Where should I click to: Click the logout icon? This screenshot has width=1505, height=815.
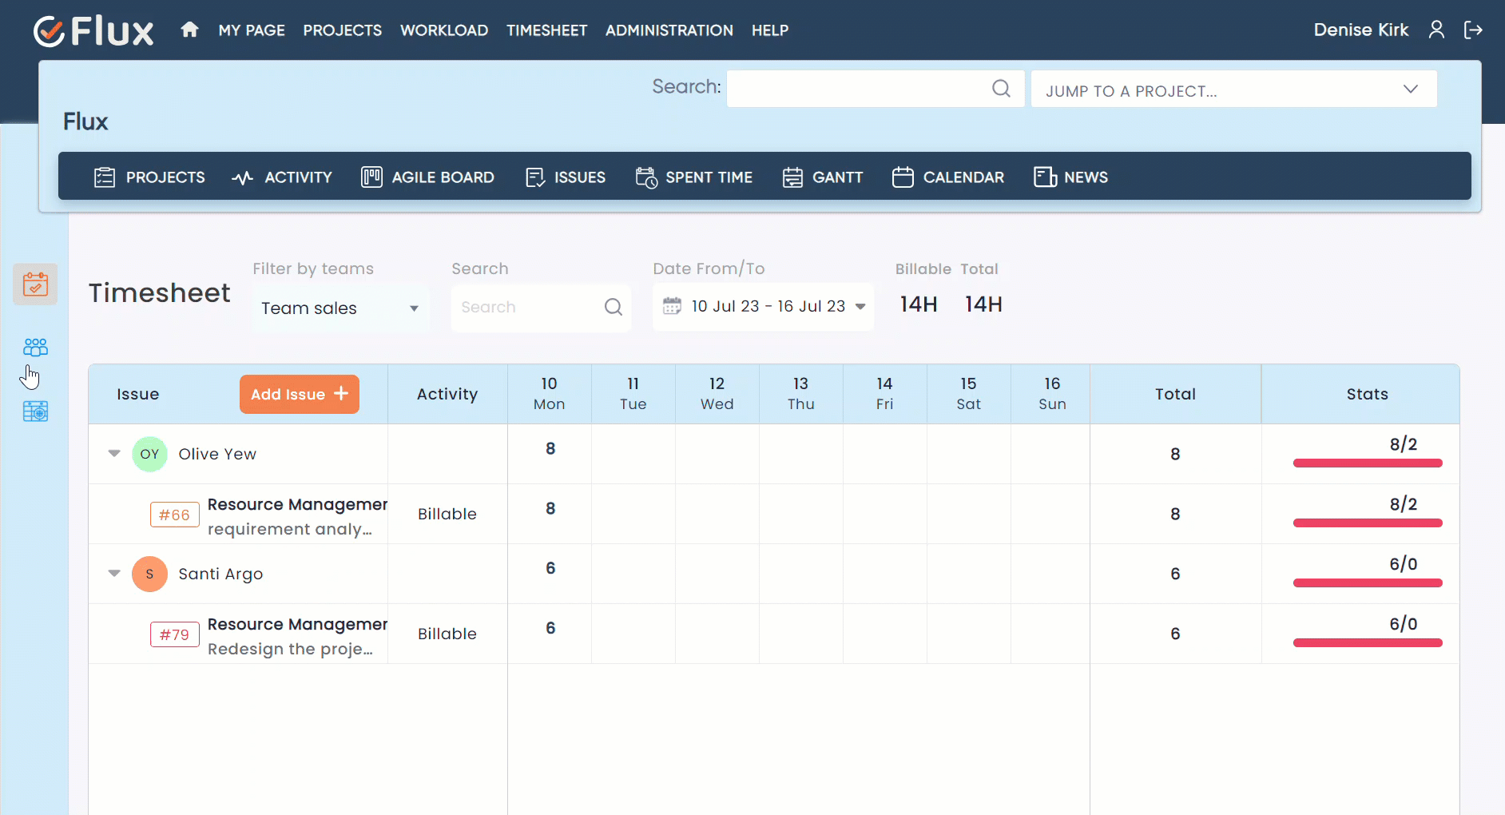click(1472, 30)
